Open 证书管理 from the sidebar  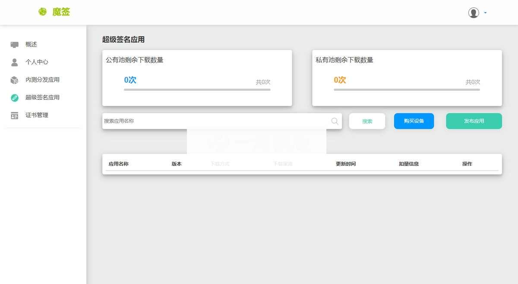[x=37, y=115]
